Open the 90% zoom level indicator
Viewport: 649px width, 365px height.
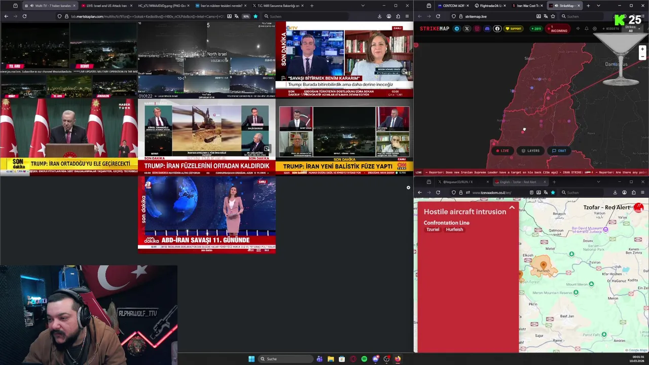(246, 16)
